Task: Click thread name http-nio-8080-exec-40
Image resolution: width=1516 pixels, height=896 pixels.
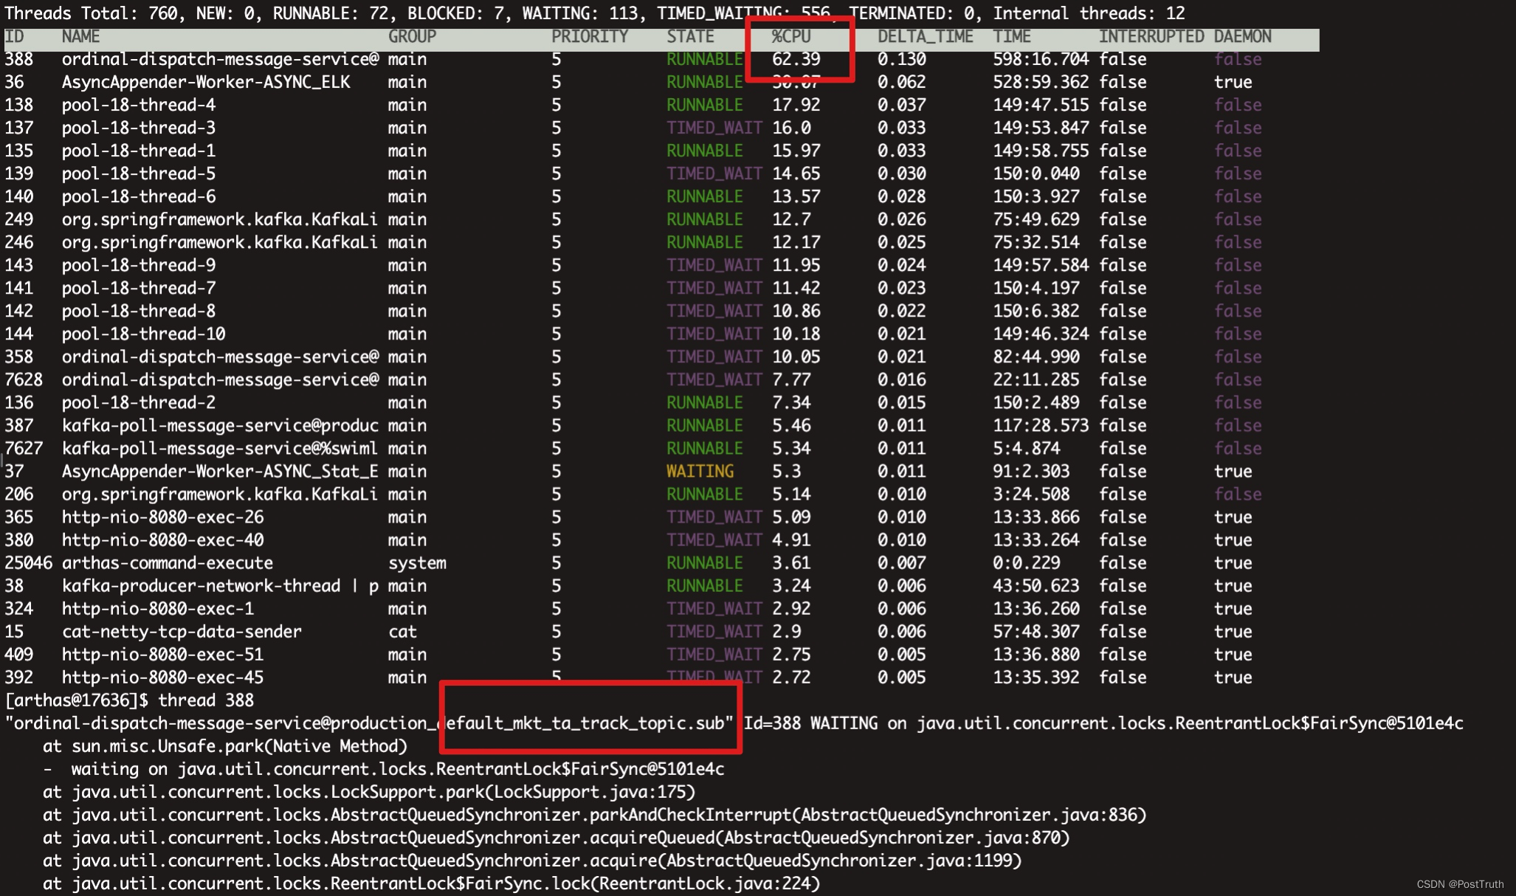Action: tap(163, 540)
